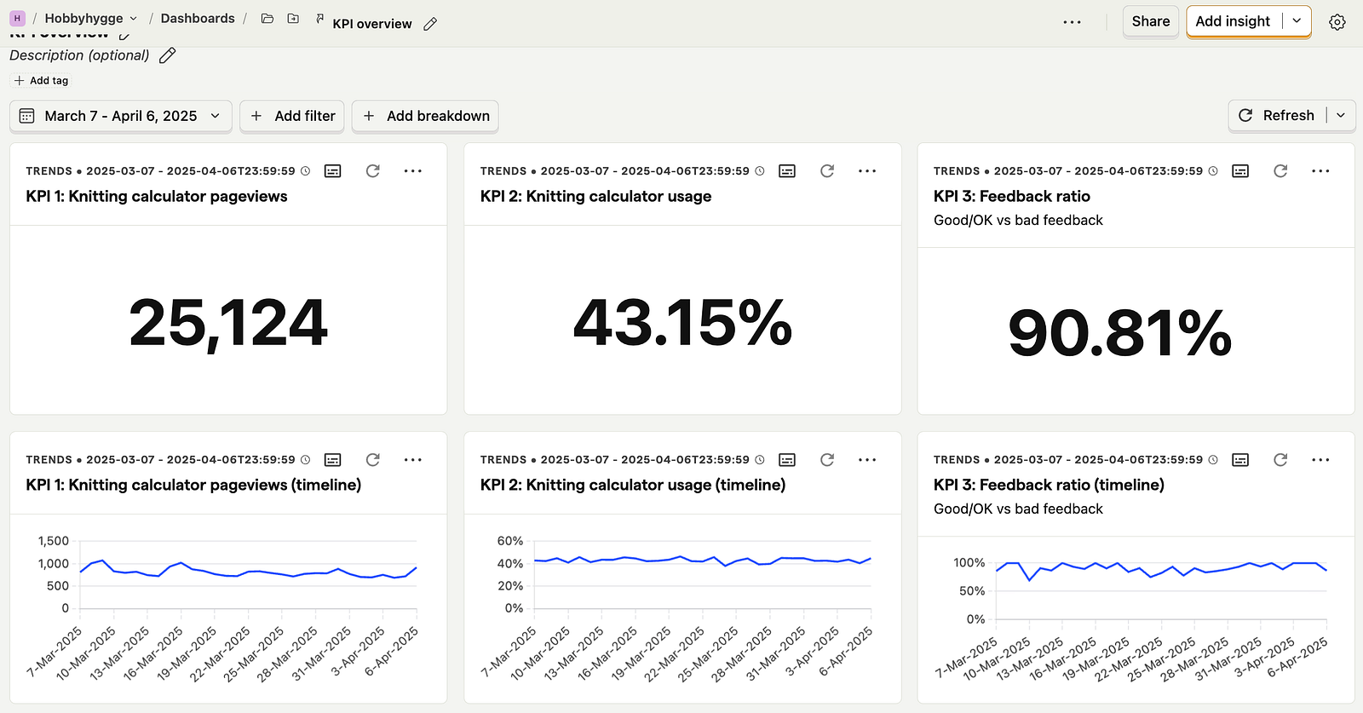Expand the Refresh options dropdown arrow
Viewport: 1363px width, 713px height.
click(x=1341, y=116)
